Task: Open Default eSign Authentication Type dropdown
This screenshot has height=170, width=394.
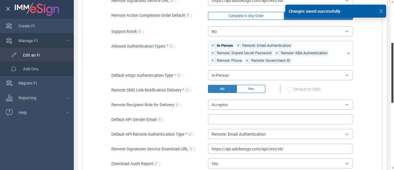Action: 280,75
